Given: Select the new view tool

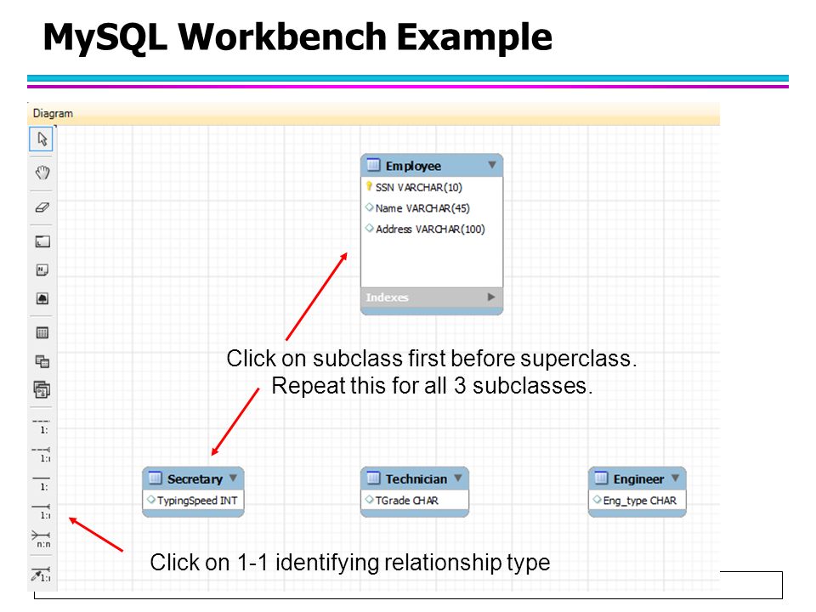Looking at the screenshot, I should tap(42, 361).
